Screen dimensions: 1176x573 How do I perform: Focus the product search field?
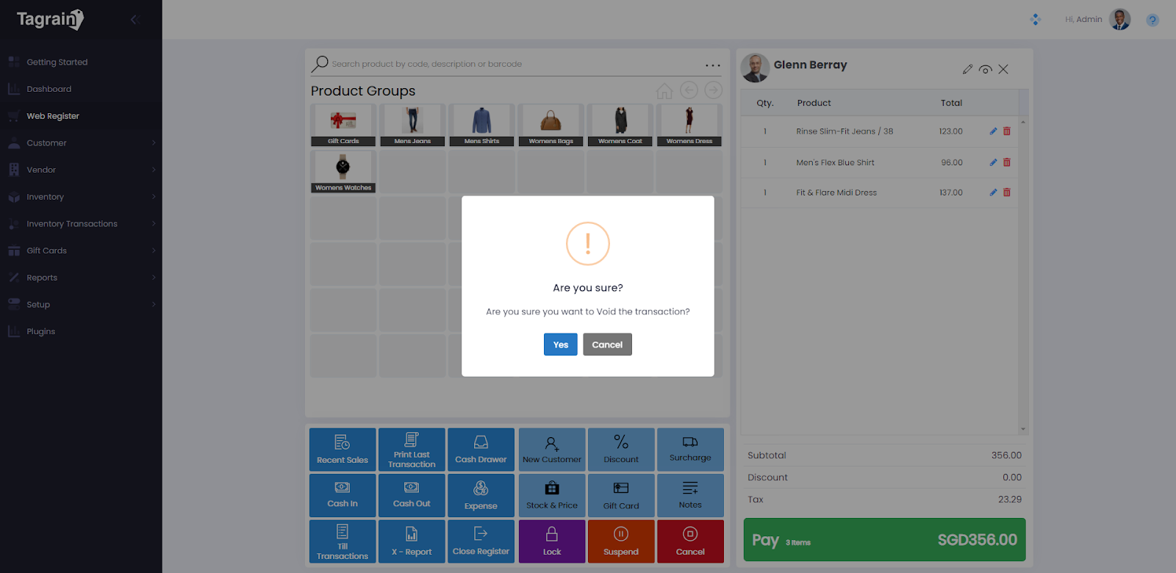pyautogui.click(x=514, y=64)
